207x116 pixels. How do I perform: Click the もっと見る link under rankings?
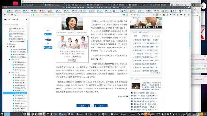[x=155, y=73]
